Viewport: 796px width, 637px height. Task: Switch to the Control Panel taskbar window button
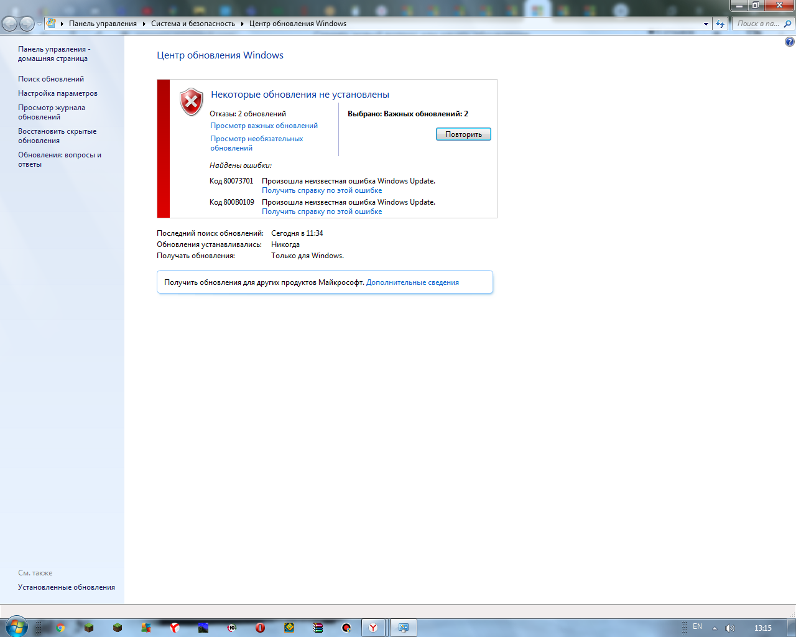click(x=403, y=628)
